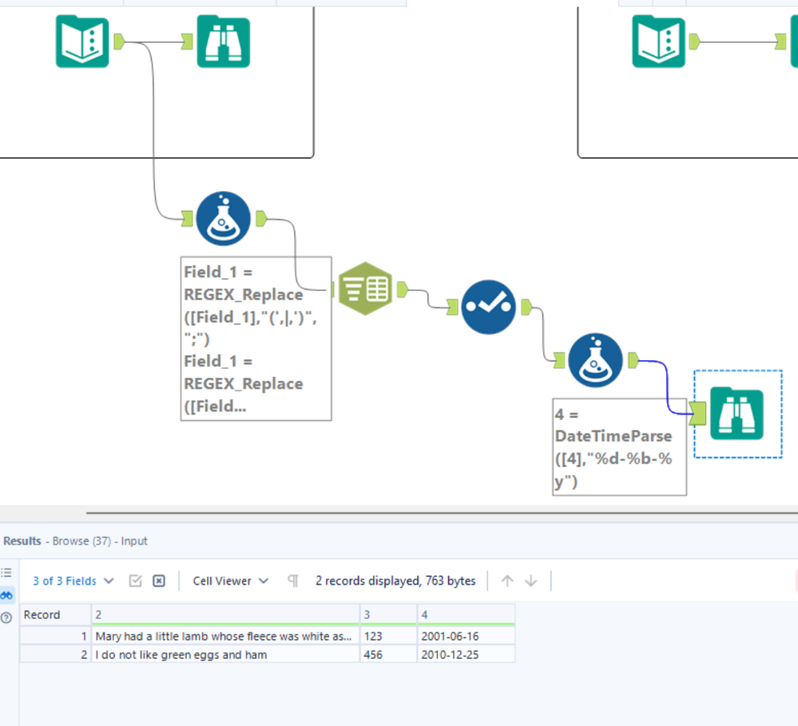This screenshot has width=798, height=726.
Task: Click output anchor of right Text Input tool
Action: click(694, 42)
